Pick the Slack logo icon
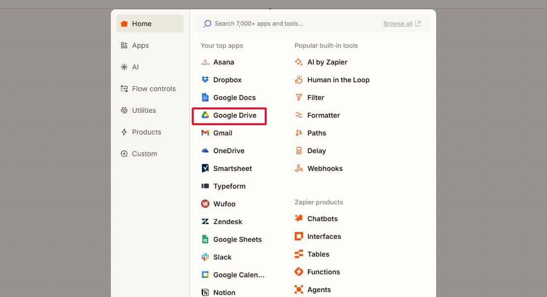The width and height of the screenshot is (547, 297). 205,257
